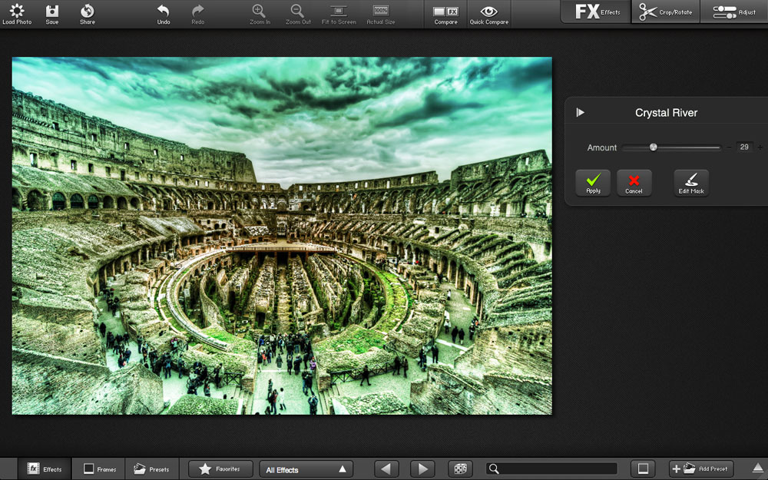Show the image at Actual Size
Image resolution: width=768 pixels, height=480 pixels.
[380, 13]
